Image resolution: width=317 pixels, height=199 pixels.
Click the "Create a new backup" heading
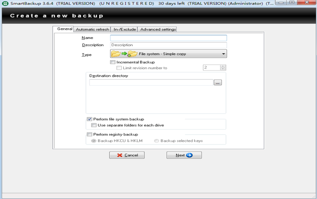tap(56, 16)
